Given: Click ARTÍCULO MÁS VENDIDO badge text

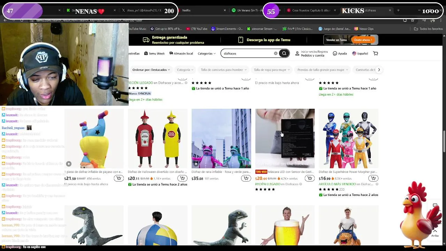Looking at the screenshot, I should pyautogui.click(x=345, y=184).
